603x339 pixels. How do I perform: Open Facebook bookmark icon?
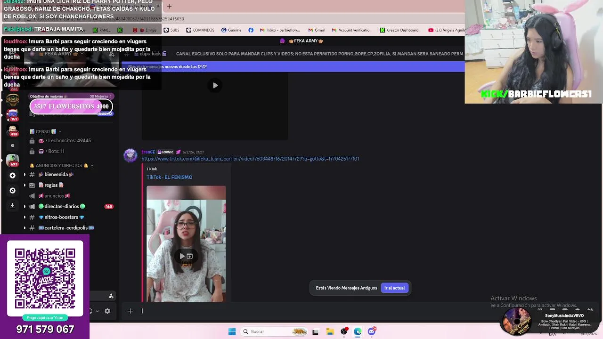click(251, 30)
